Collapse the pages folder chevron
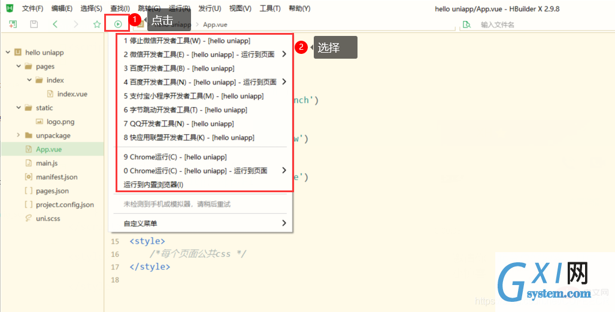 click(x=19, y=66)
